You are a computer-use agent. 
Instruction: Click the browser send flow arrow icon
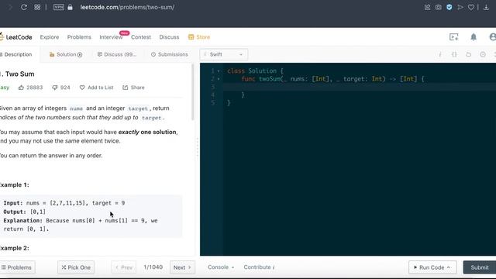coord(460,7)
